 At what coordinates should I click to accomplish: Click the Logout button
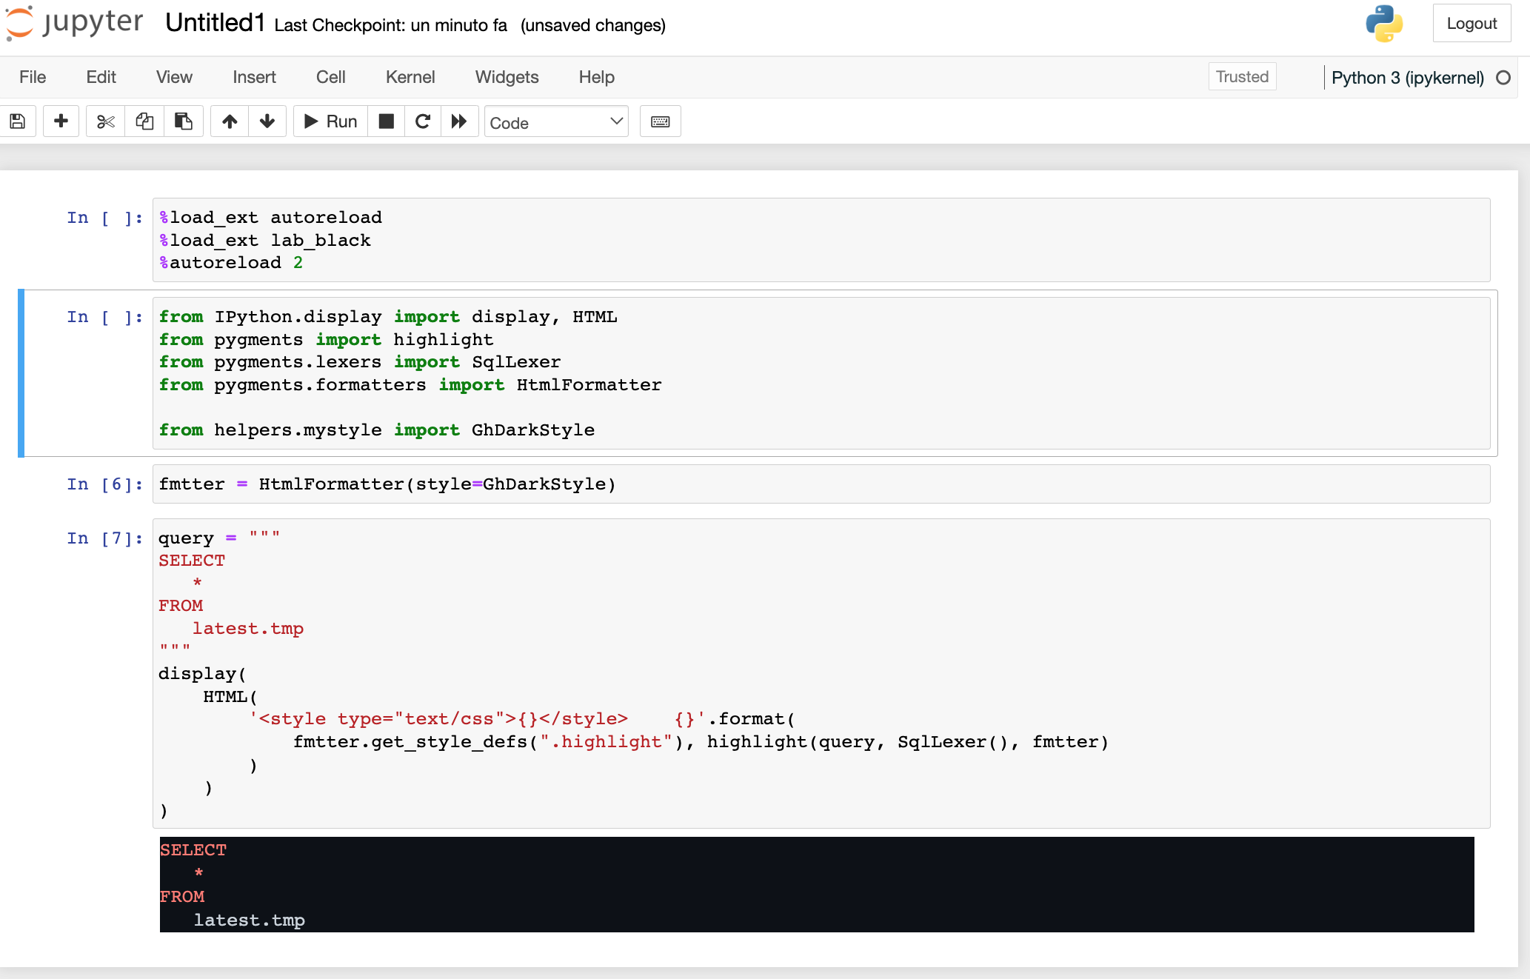(x=1471, y=23)
